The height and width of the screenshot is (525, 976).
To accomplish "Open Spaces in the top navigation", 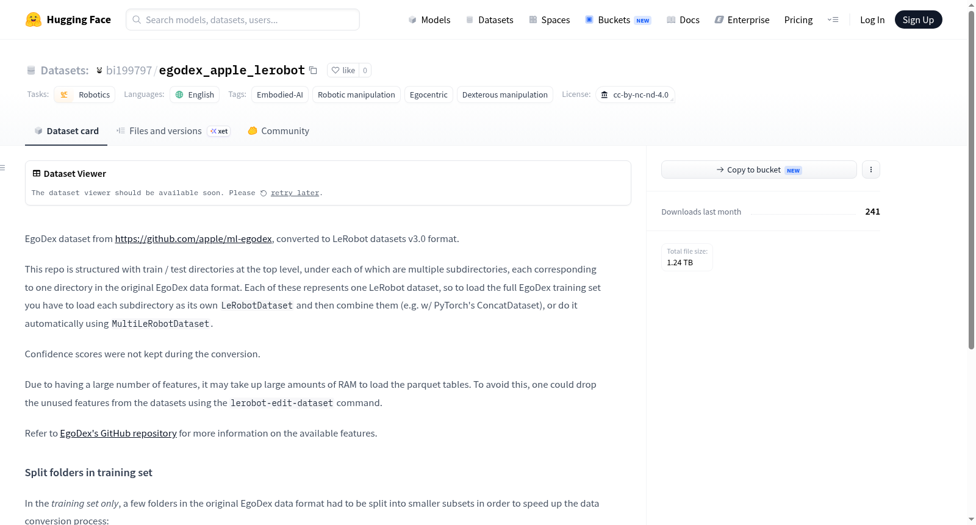I will [x=550, y=20].
